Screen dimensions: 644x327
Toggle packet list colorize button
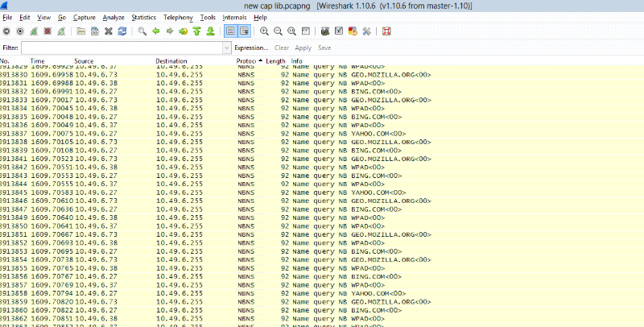point(230,31)
